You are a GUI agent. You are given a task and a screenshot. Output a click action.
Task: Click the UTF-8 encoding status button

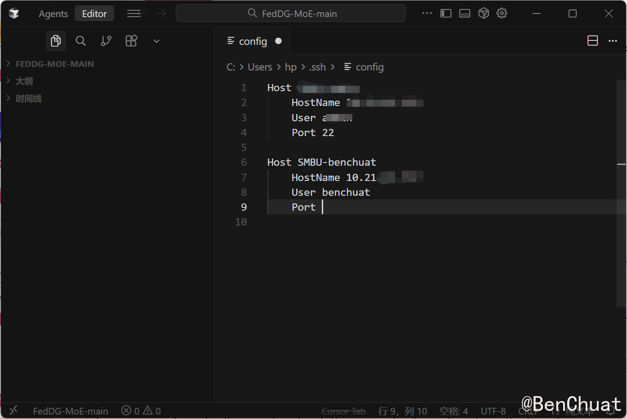tap(493, 411)
